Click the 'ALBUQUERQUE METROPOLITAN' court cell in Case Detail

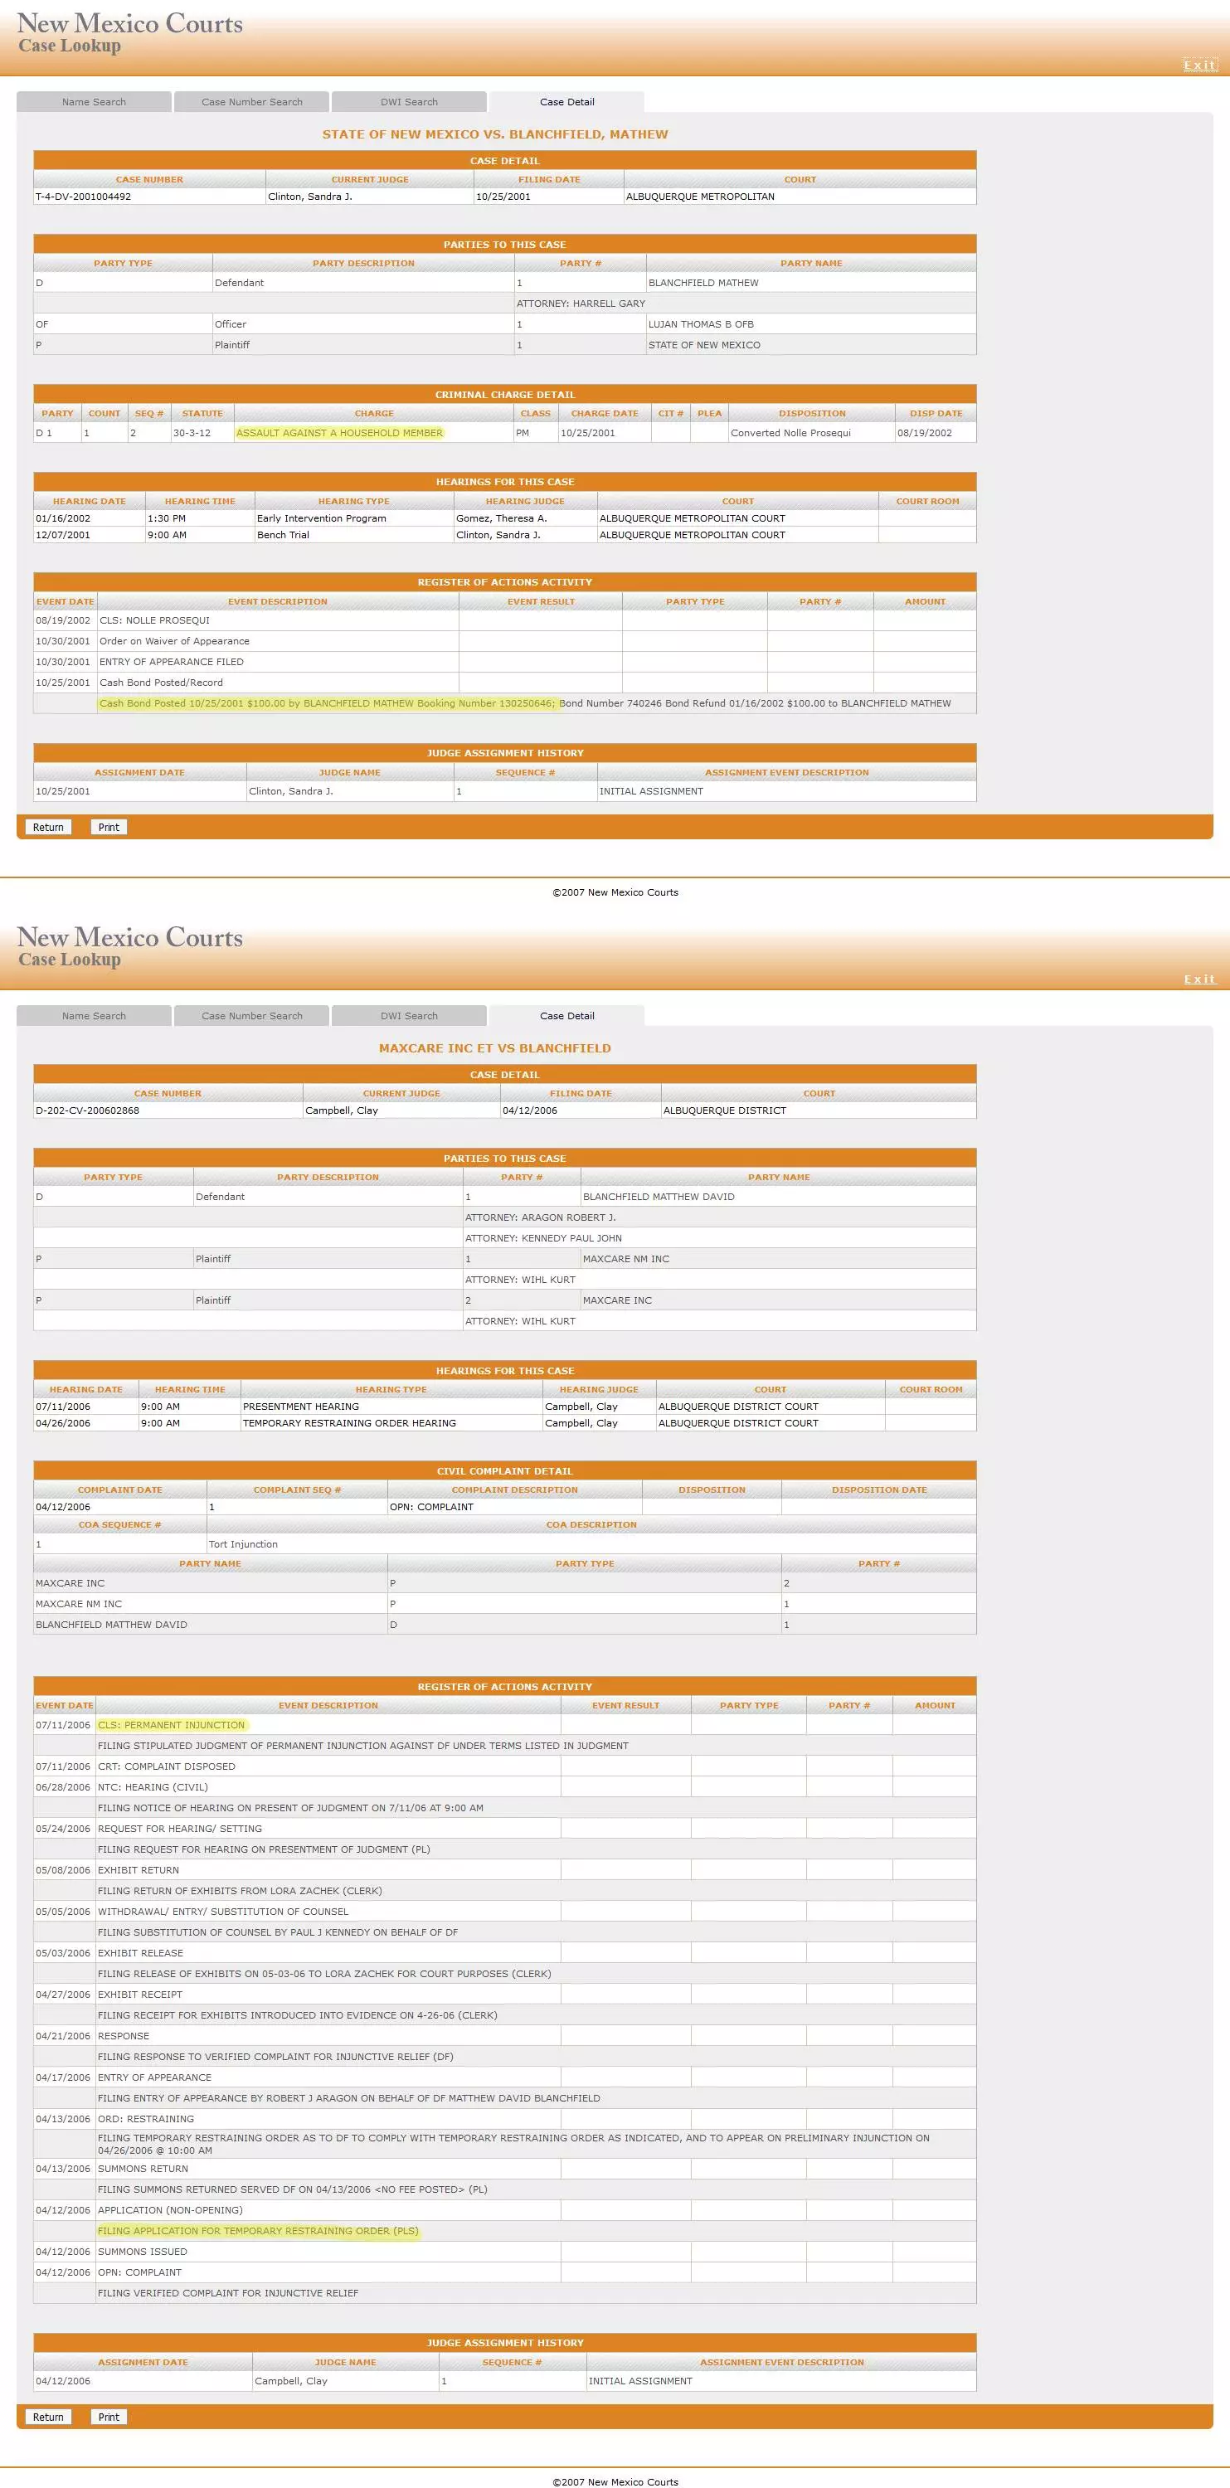click(x=799, y=196)
